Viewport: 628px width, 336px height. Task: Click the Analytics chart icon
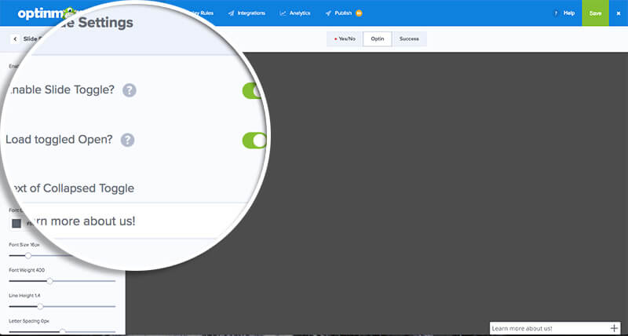pyautogui.click(x=283, y=13)
